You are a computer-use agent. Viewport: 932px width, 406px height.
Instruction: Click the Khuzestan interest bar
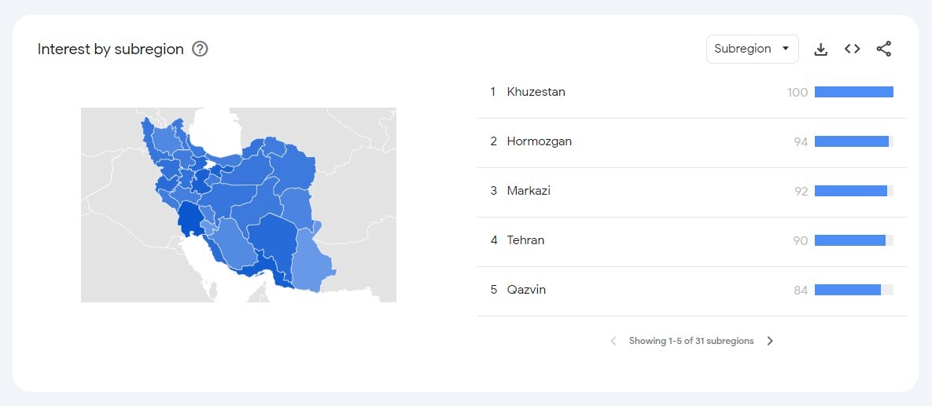(x=854, y=92)
